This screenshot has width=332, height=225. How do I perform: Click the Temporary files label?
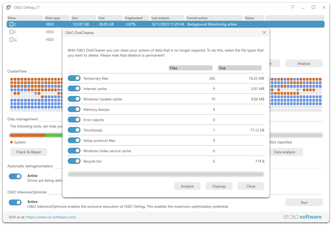[96, 78]
